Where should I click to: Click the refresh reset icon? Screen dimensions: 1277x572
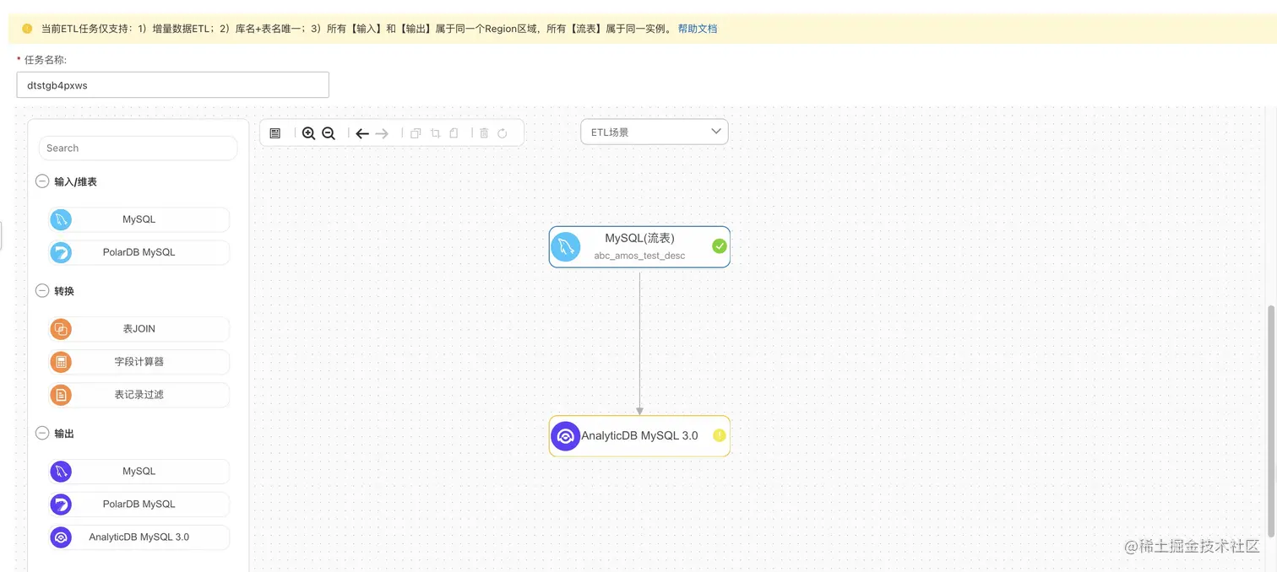pos(503,133)
